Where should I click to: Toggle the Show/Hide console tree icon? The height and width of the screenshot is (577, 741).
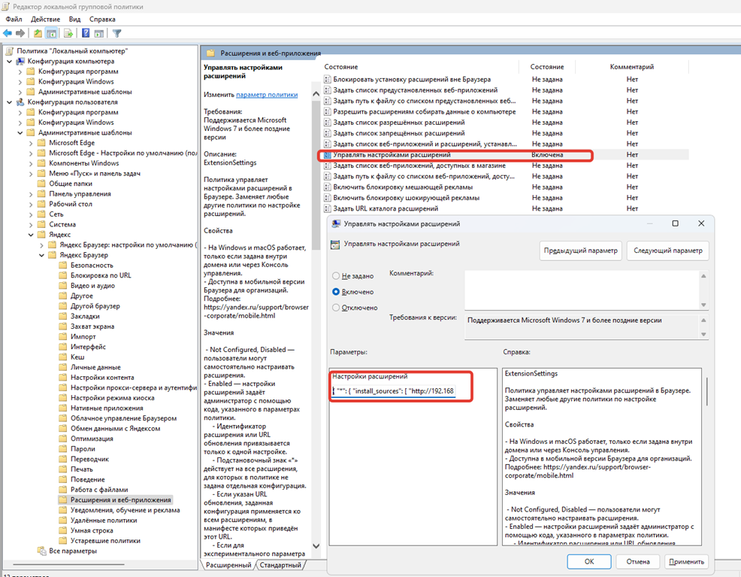click(51, 32)
